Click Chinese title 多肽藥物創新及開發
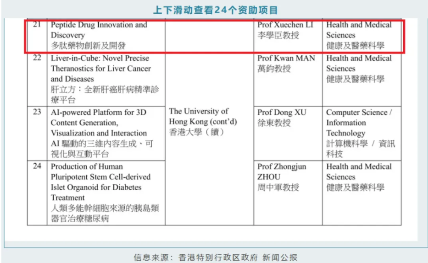 pyautogui.click(x=88, y=45)
